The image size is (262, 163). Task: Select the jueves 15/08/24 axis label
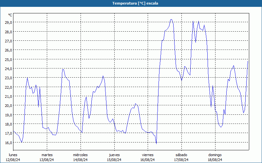pos(114,157)
